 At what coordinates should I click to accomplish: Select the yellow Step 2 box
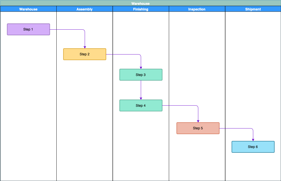click(85, 54)
